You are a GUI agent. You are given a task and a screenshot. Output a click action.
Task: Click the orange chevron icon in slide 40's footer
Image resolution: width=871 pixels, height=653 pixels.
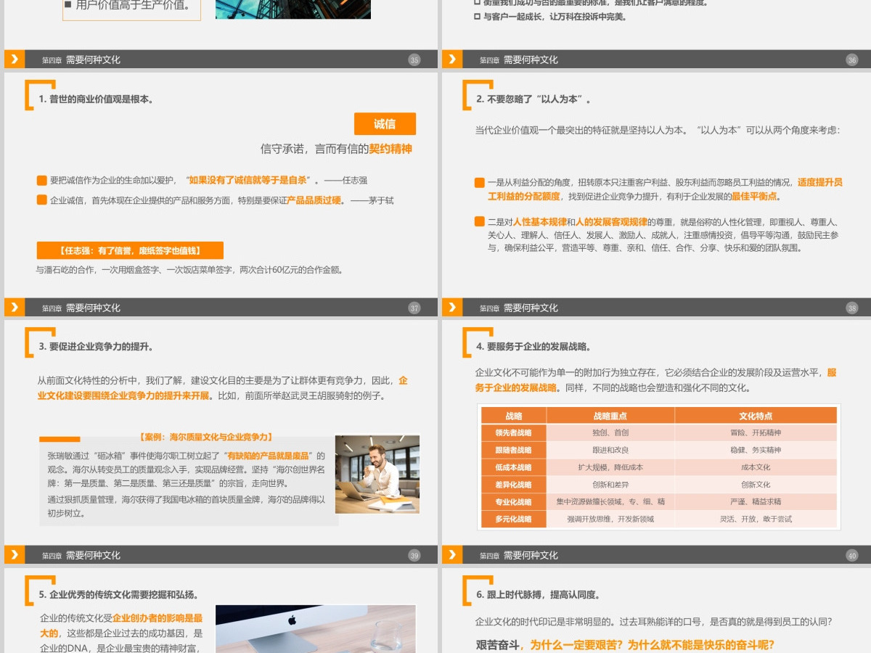pos(452,555)
